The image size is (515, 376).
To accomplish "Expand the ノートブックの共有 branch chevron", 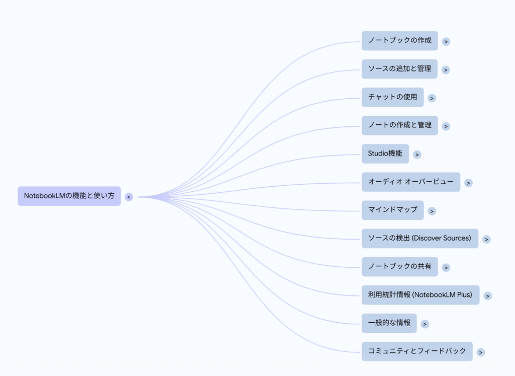I will tap(446, 268).
